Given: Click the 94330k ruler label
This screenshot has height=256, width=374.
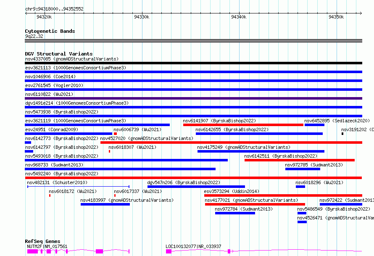Looking at the screenshot, I should 142,17.
